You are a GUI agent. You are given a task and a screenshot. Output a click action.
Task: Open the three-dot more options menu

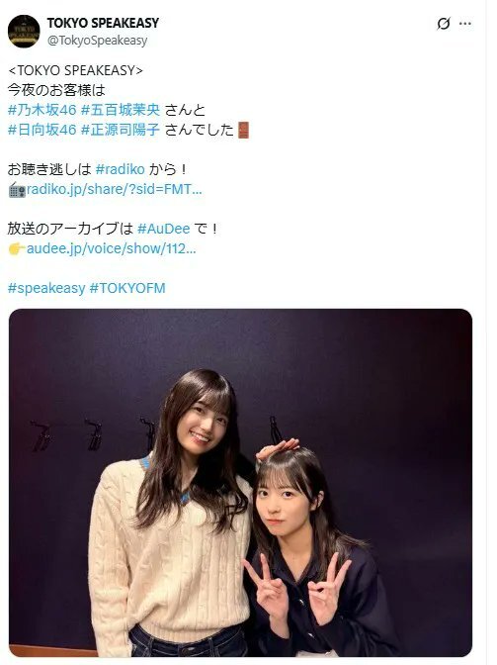[x=464, y=24]
